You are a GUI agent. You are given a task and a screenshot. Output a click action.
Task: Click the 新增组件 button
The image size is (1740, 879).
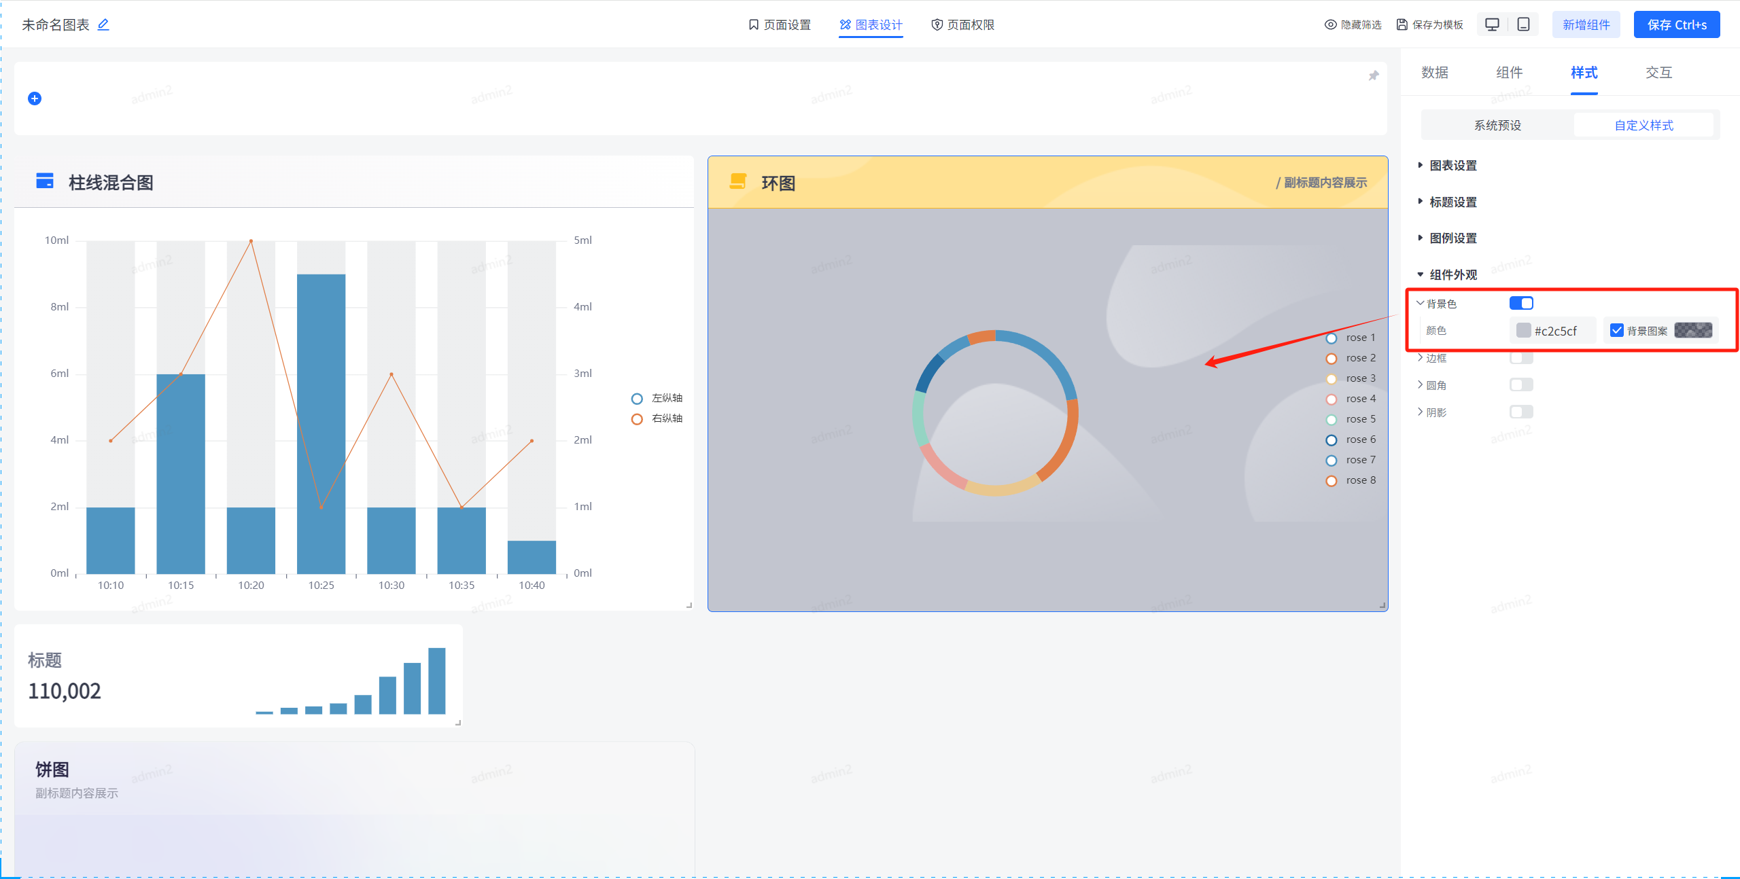1586,24
